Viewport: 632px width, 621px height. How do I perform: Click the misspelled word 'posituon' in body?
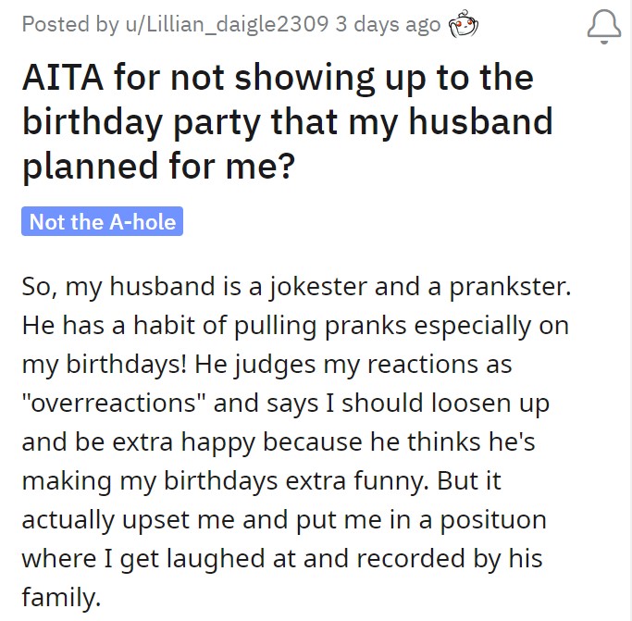[x=493, y=520]
